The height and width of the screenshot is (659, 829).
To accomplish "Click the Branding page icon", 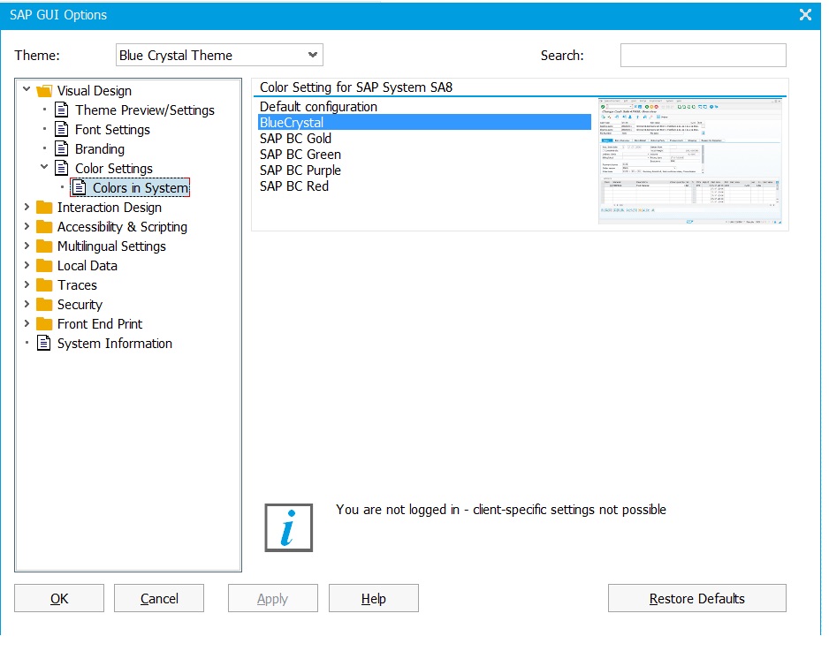I will (x=62, y=148).
